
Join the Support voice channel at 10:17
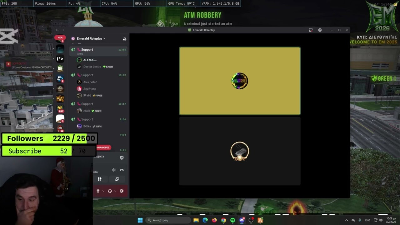point(98,104)
